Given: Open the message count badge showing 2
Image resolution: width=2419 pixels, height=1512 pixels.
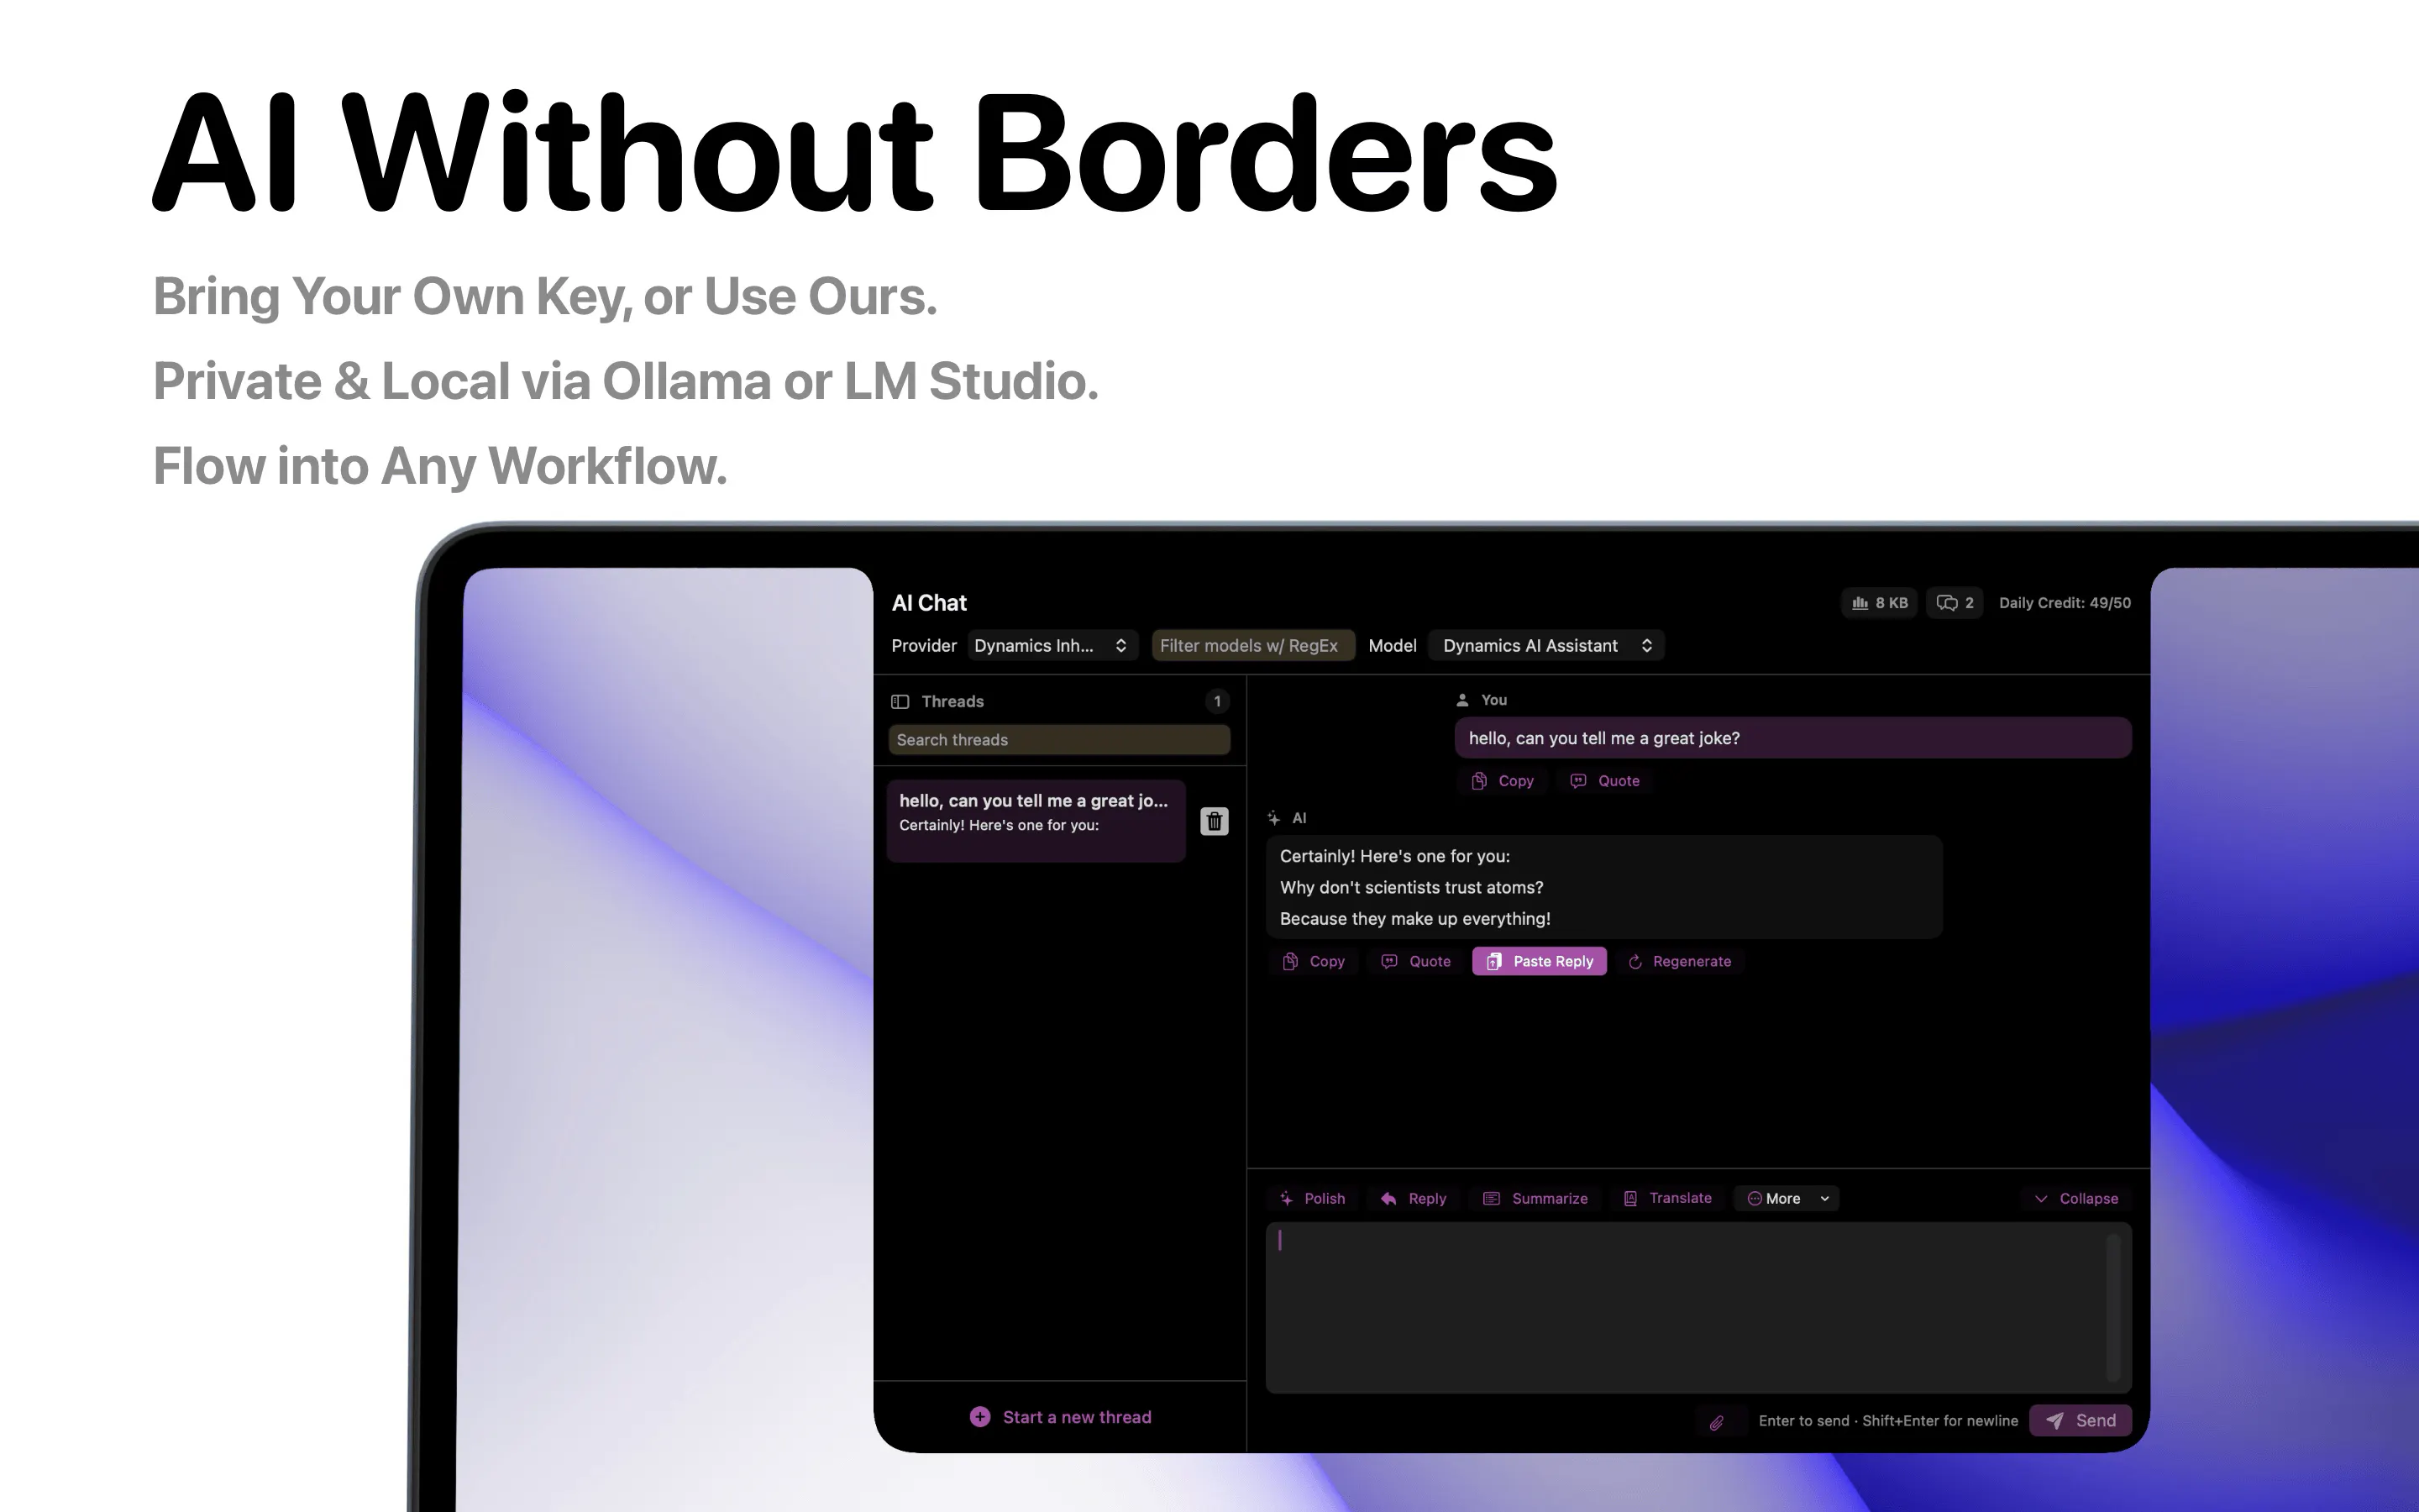Looking at the screenshot, I should click(x=1955, y=603).
